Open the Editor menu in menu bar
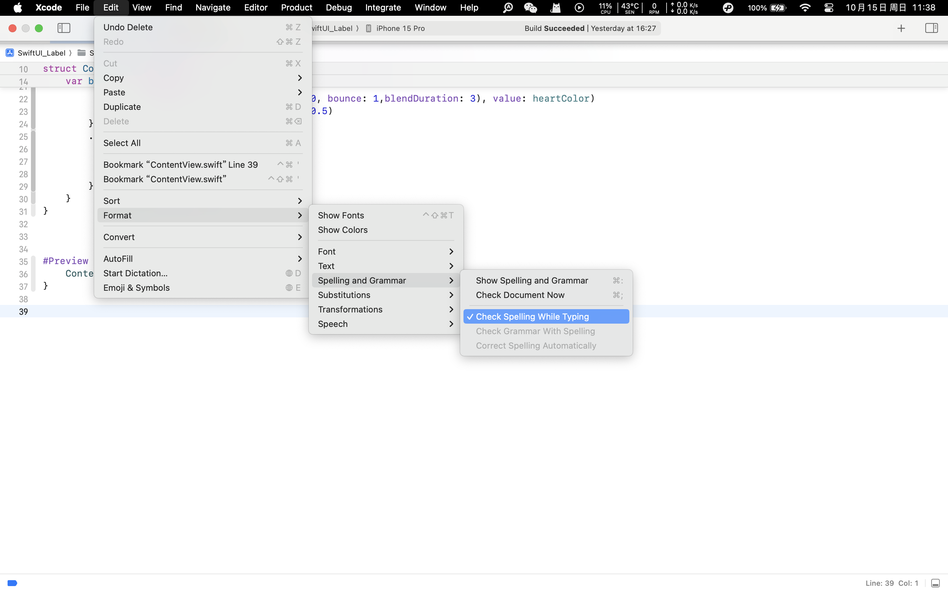Screen dimensions: 948x592 click(x=255, y=8)
